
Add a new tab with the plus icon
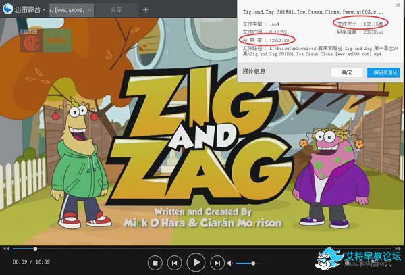[145, 10]
